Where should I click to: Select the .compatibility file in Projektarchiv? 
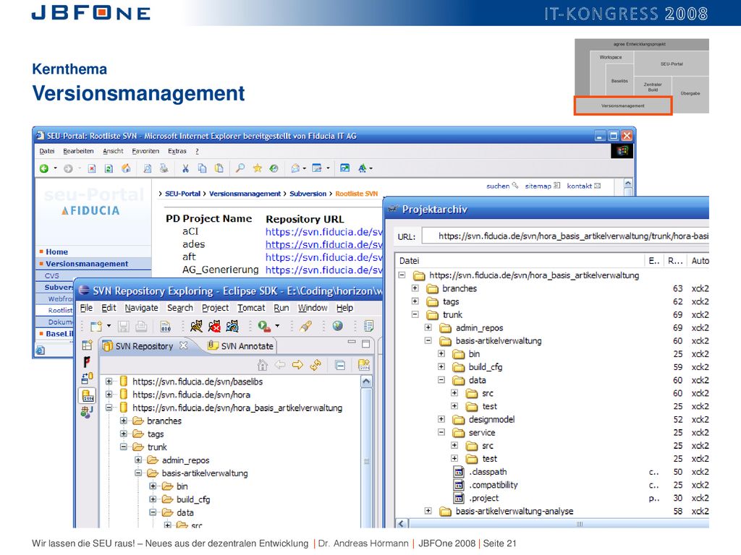(494, 485)
